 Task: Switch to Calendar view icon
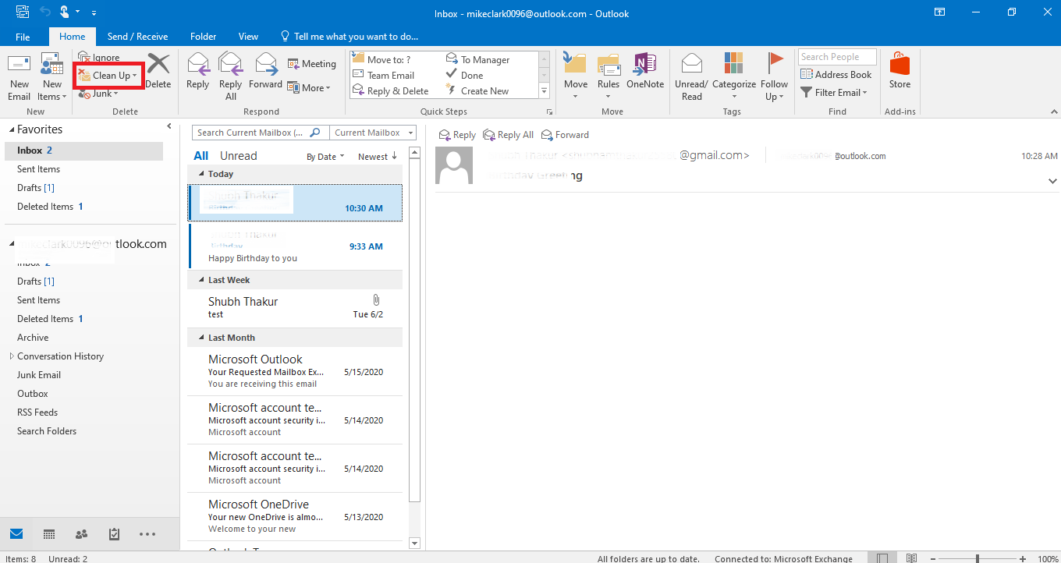49,534
